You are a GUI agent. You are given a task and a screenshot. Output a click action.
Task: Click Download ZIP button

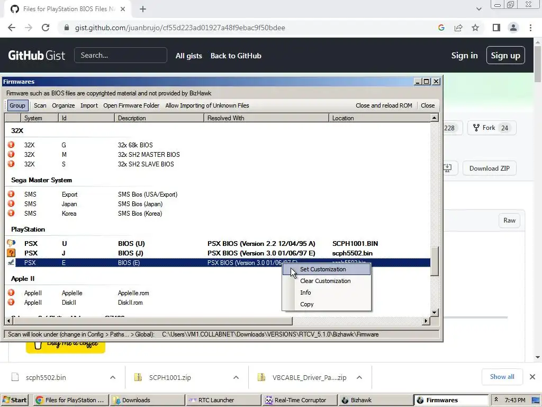click(489, 169)
